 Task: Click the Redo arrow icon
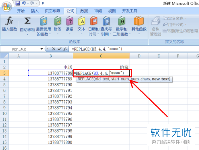32,3
